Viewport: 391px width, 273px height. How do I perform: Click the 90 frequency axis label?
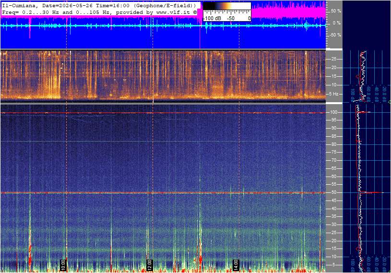tap(333, 128)
